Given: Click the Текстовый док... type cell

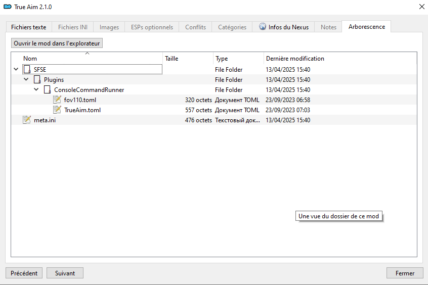Looking at the screenshot, I should (x=237, y=120).
